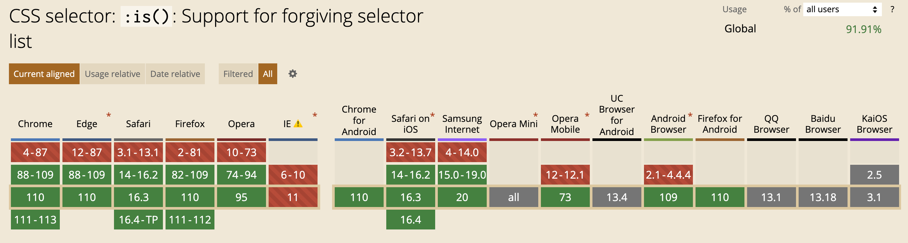The width and height of the screenshot is (908, 243).
Task: Click the Firefox 111-112 version cell
Action: pos(190,220)
